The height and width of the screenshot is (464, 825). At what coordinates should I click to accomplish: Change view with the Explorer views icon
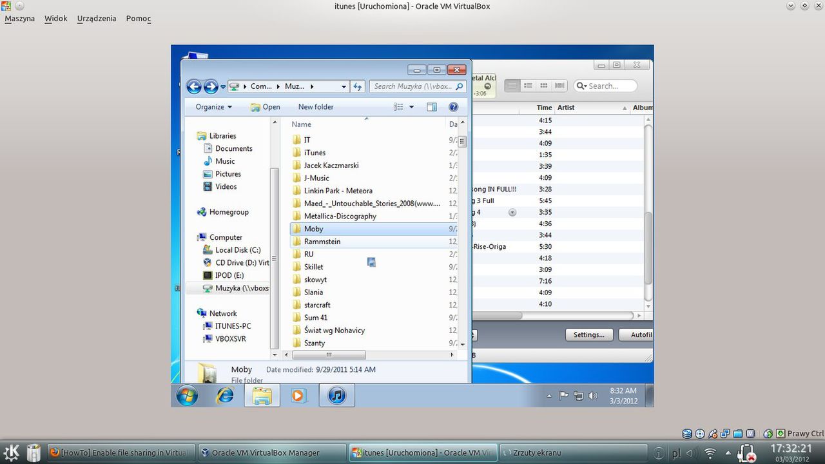399,107
